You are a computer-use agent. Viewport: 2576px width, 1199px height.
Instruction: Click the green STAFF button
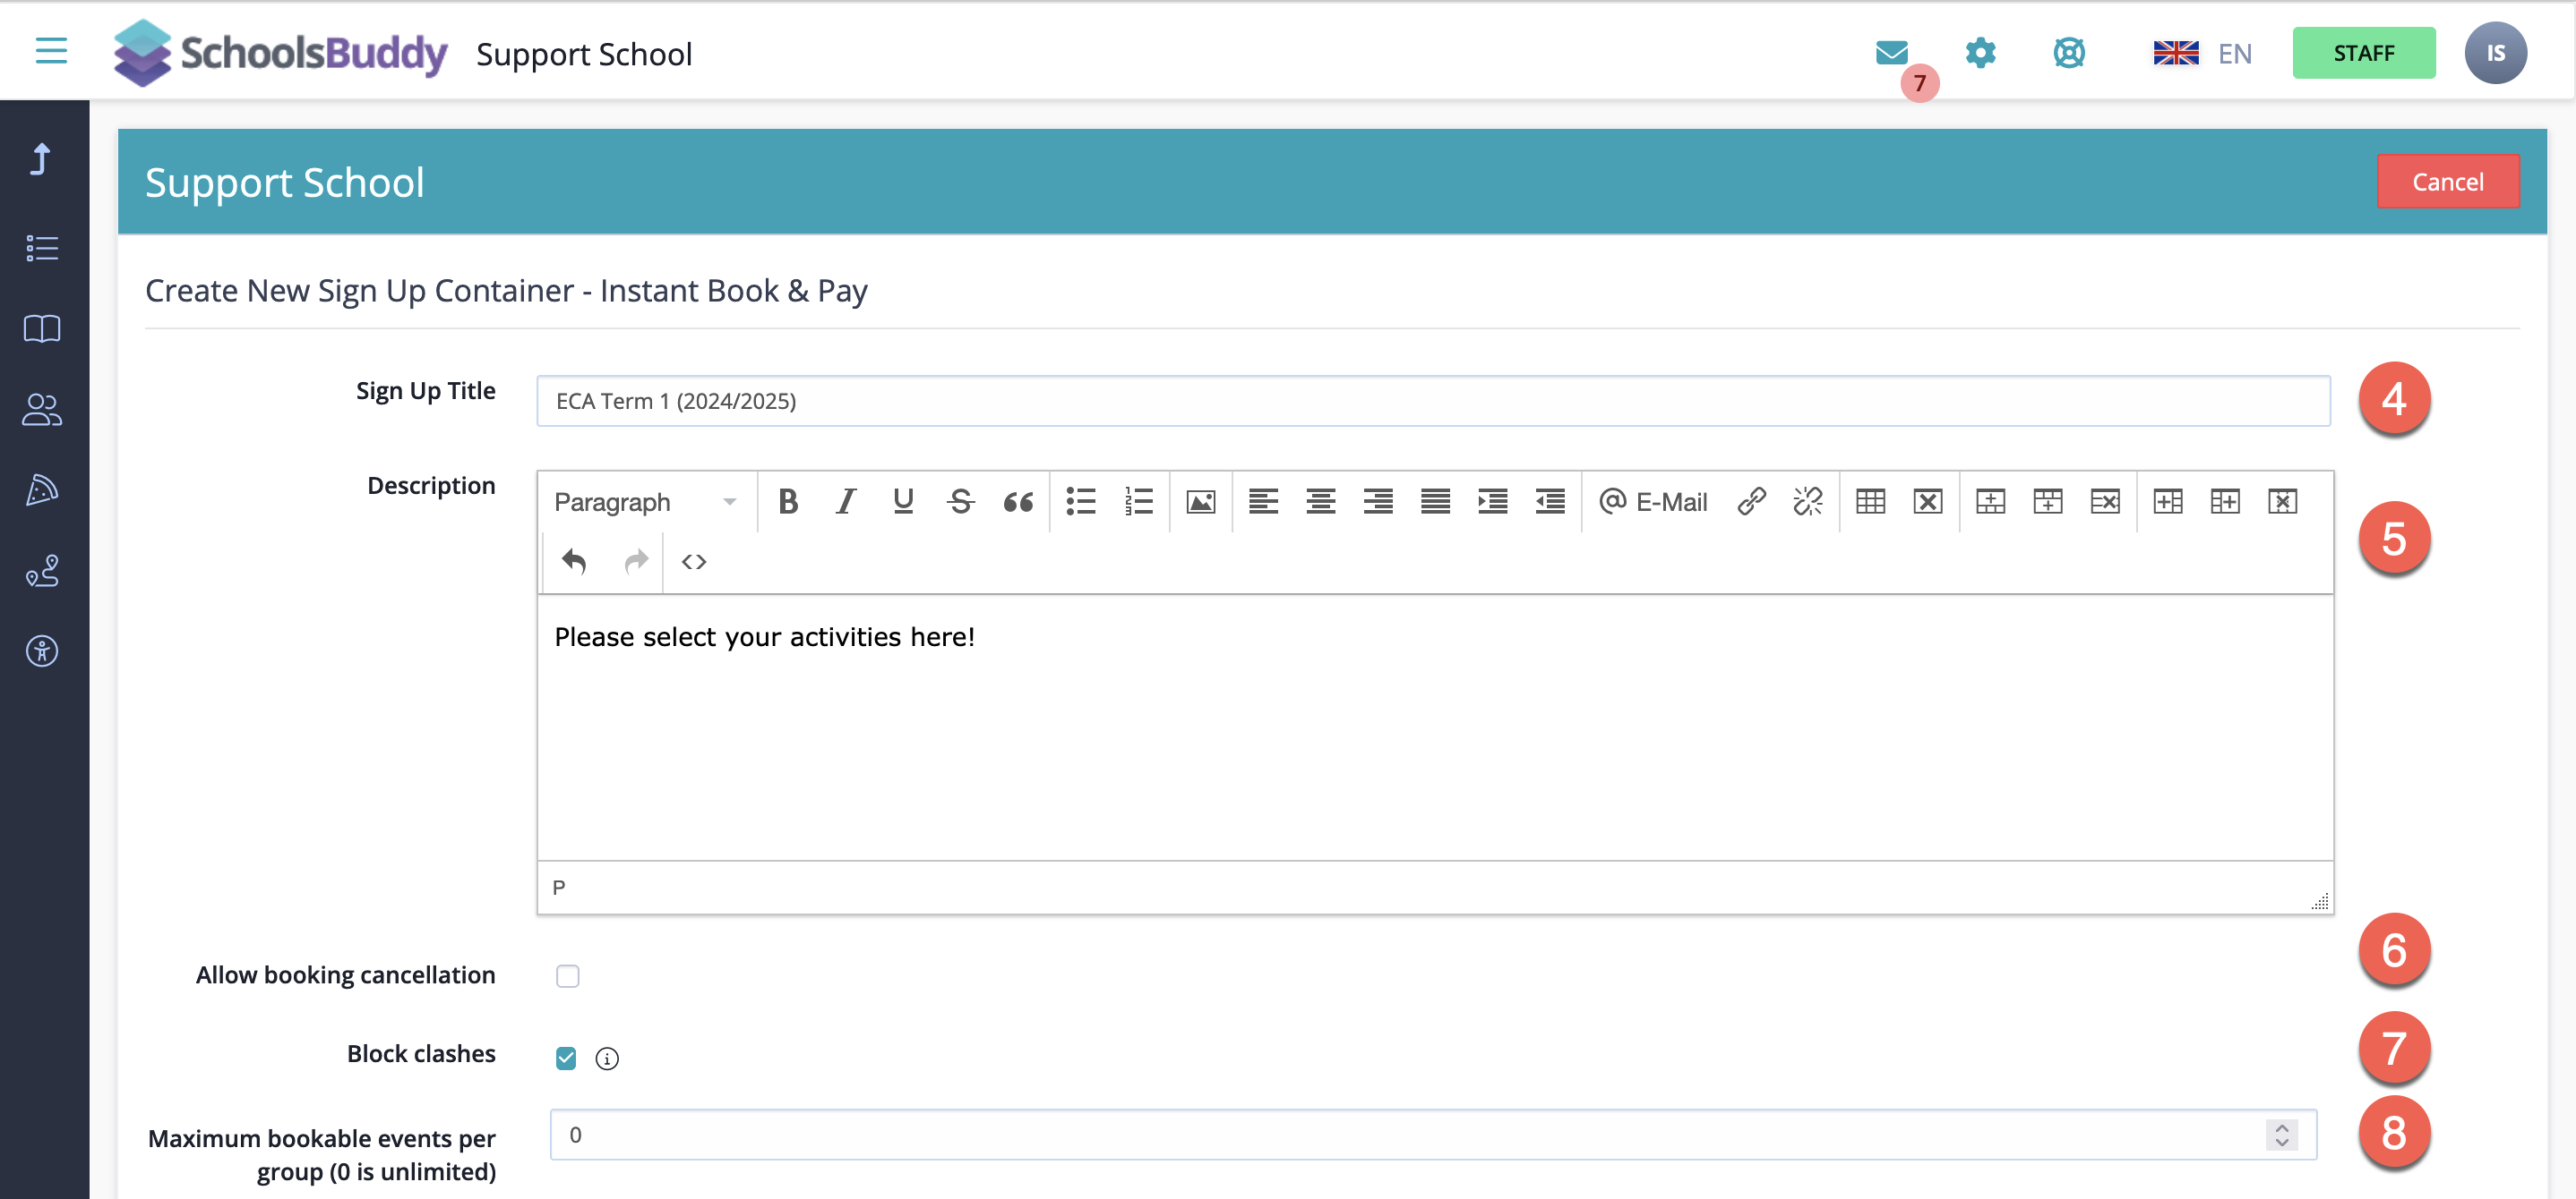[x=2363, y=53]
